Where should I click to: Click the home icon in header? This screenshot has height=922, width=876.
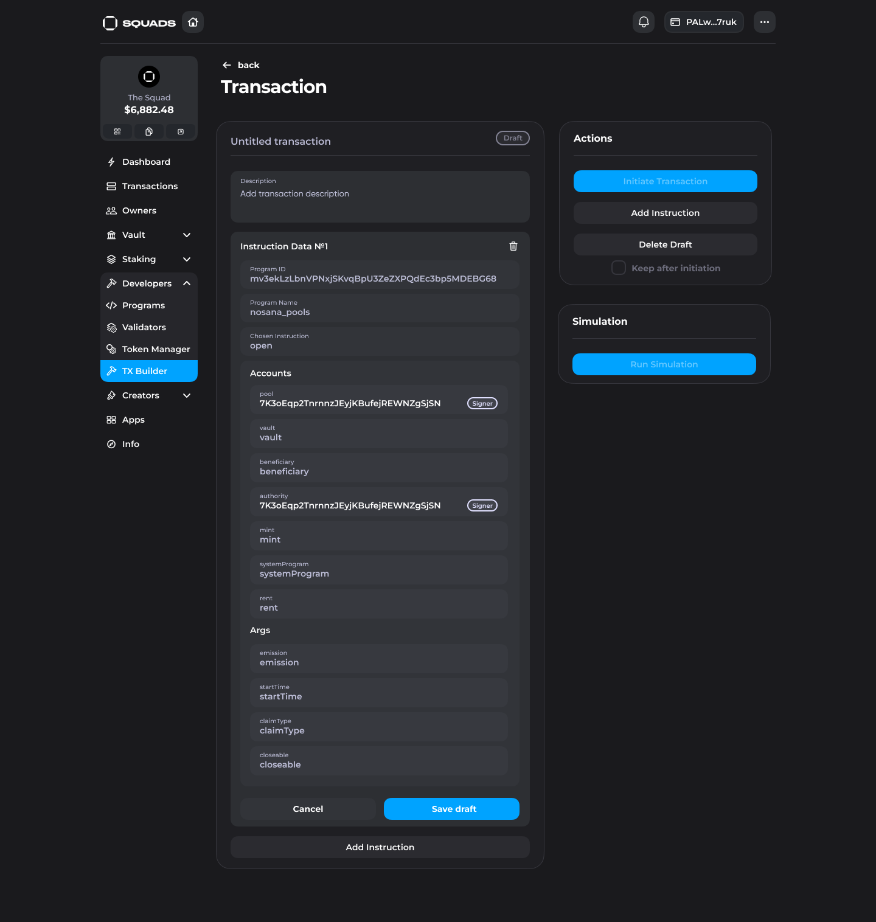(x=193, y=23)
